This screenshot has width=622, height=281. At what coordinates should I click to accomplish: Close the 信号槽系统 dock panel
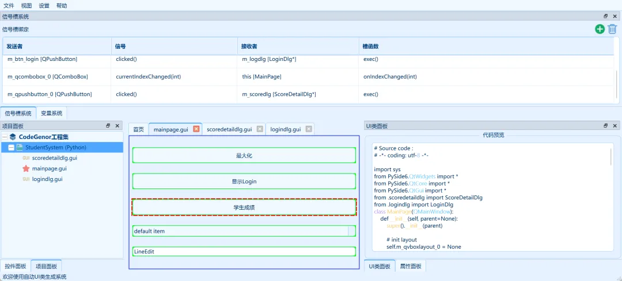tap(615, 16)
